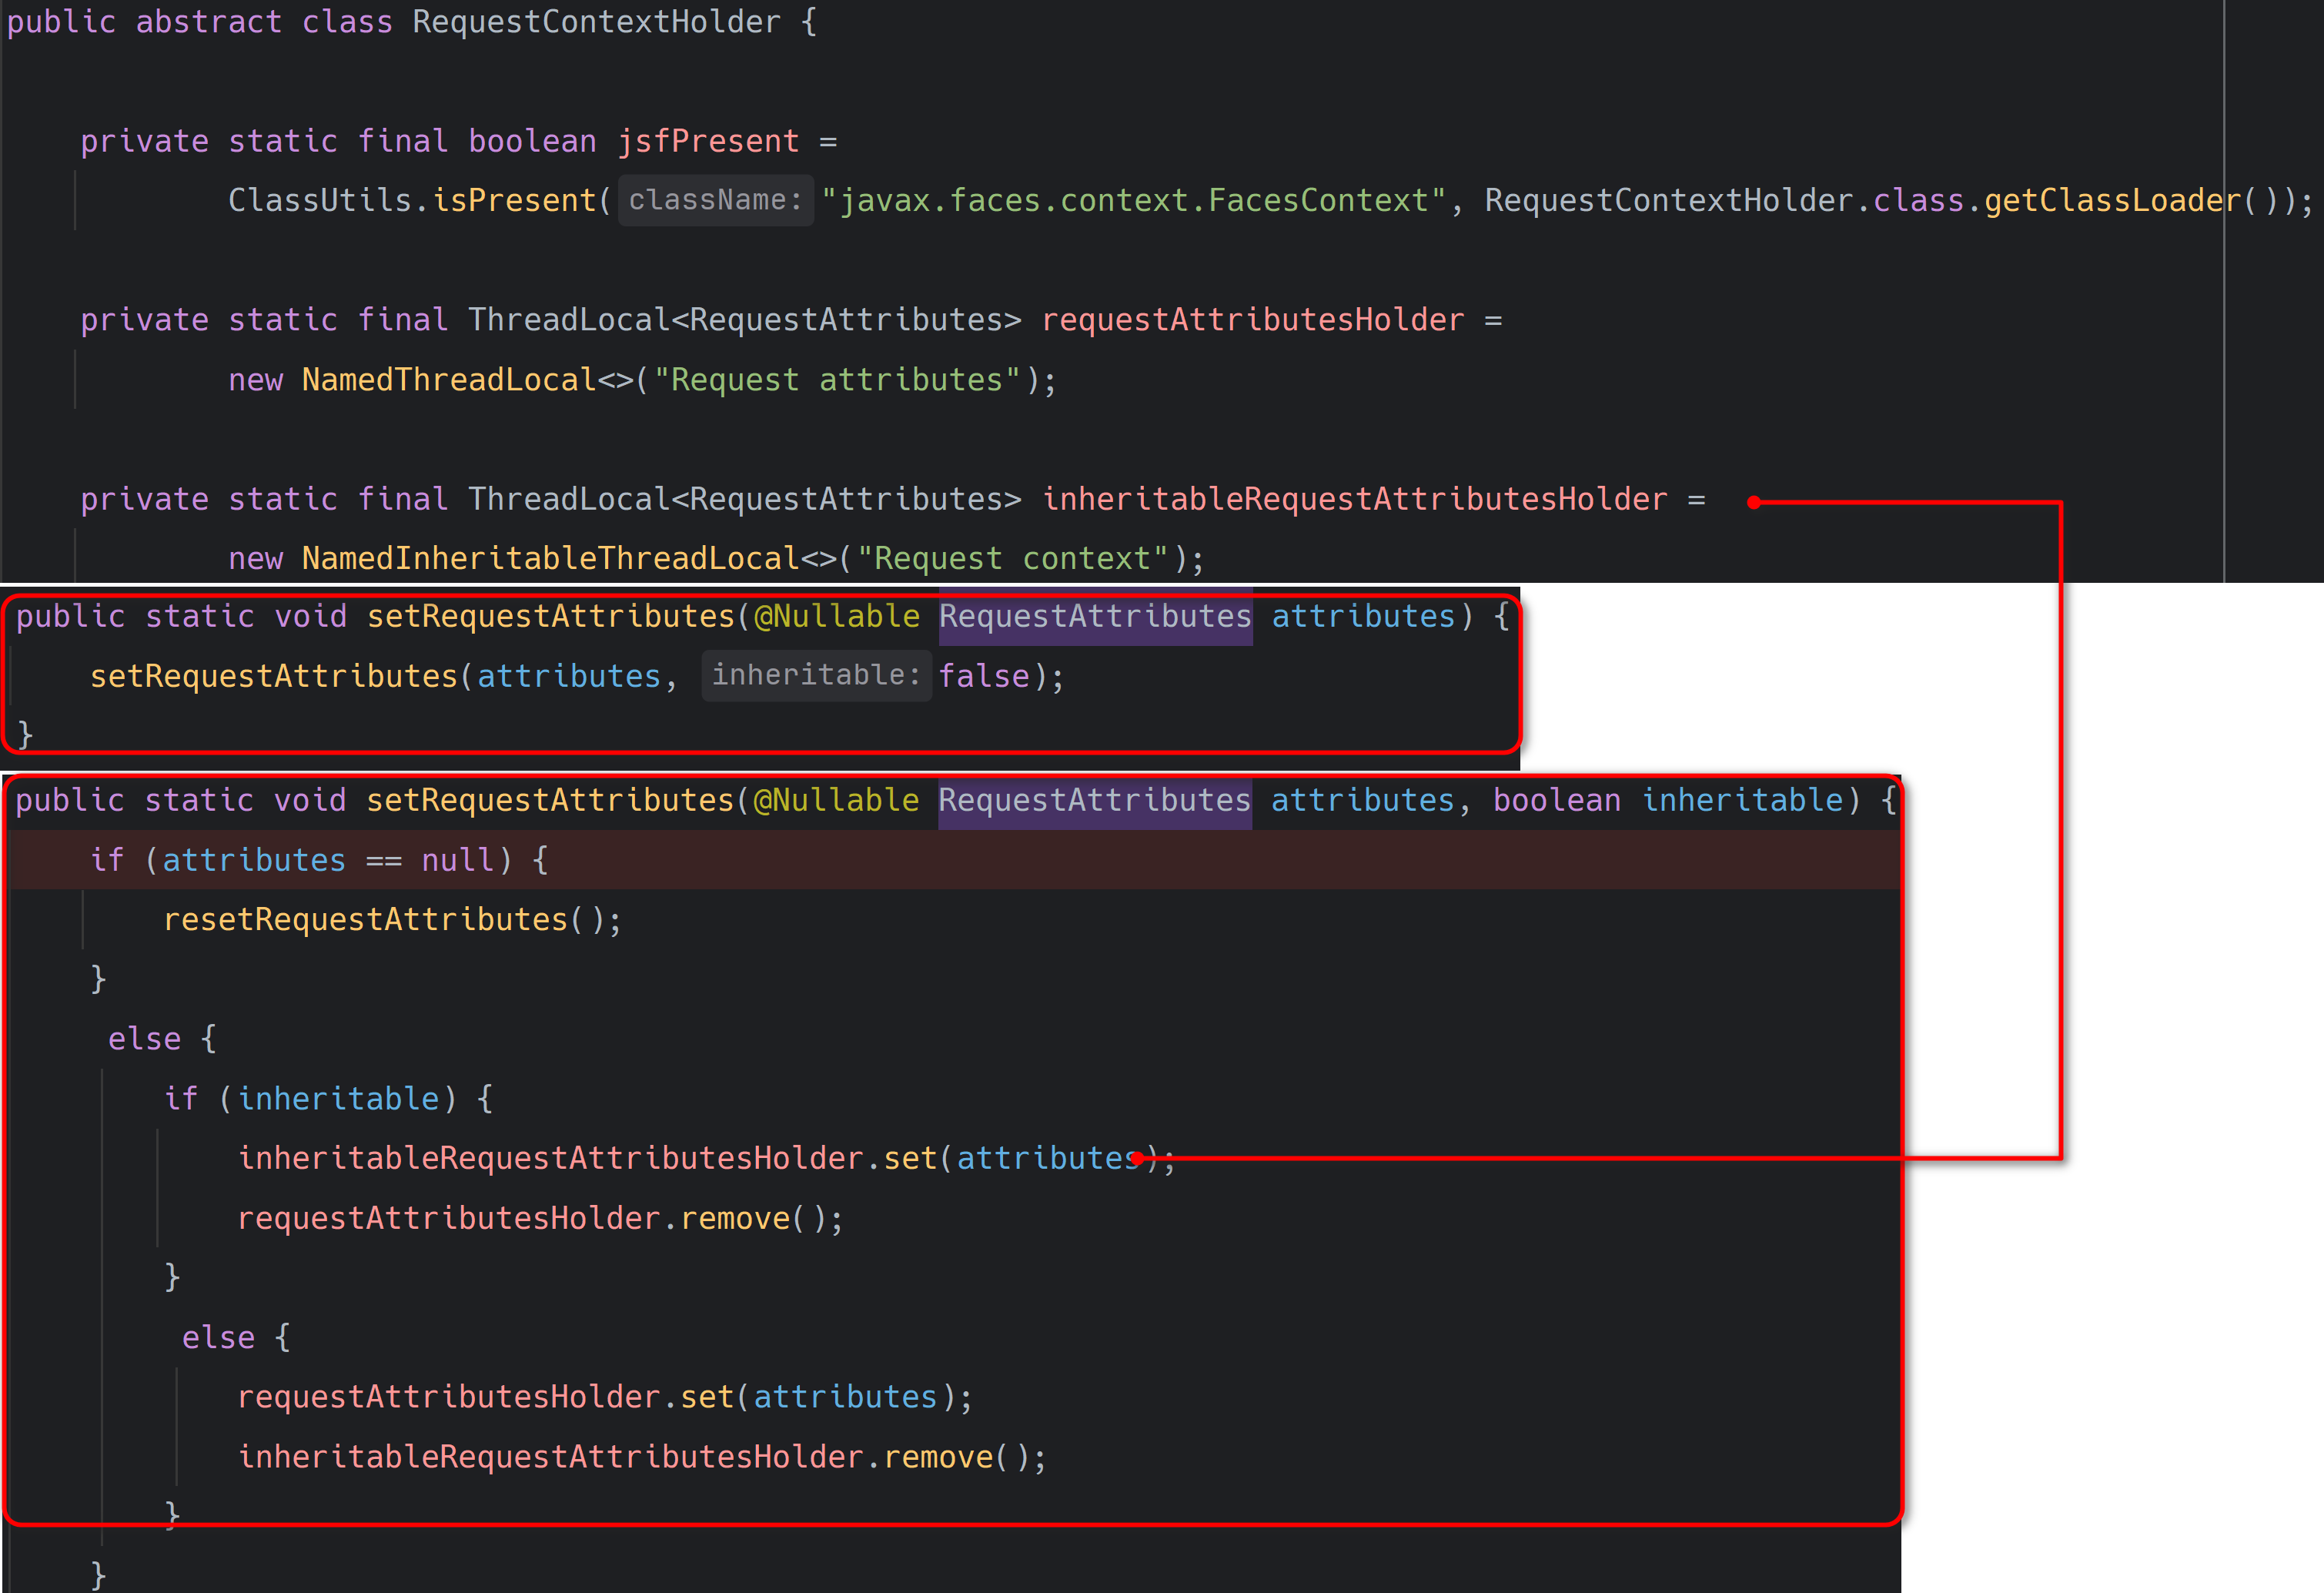Click the 'set' call on inheritableRequestAttributesHolder
Screen dimensions: 2324x1593
coord(910,1158)
